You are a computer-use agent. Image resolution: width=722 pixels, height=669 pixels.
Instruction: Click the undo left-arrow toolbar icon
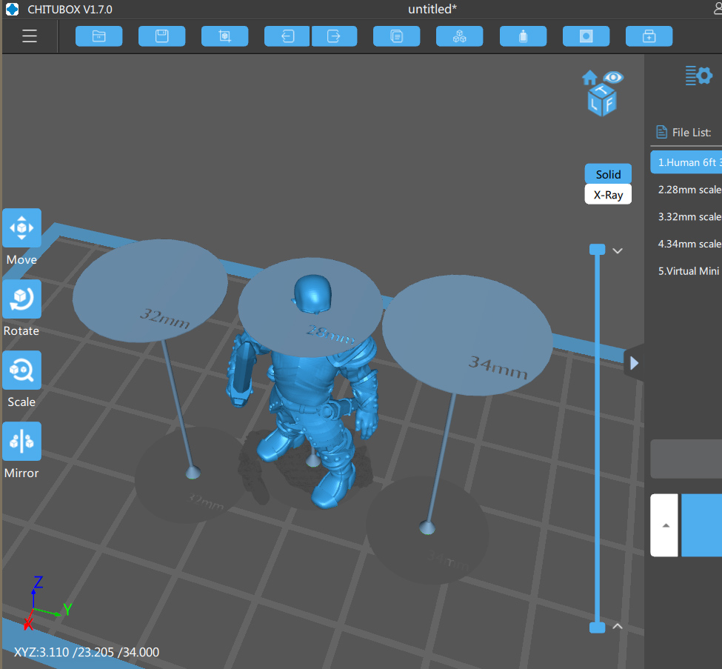tap(287, 36)
